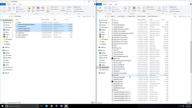The image size is (192, 108).
Task: Click Delete icon in GTA Backup window ribbon
Action: click(38, 9)
